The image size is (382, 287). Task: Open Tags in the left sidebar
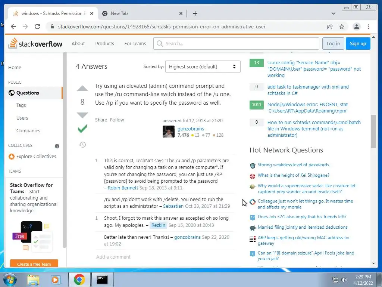pyautogui.click(x=21, y=105)
